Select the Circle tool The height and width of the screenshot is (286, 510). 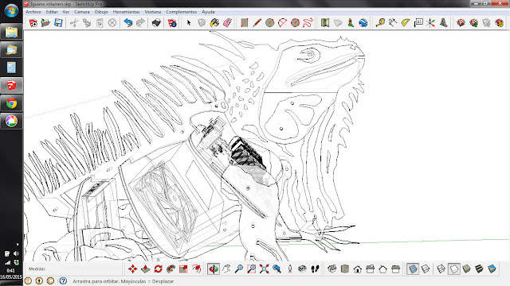coord(269,23)
